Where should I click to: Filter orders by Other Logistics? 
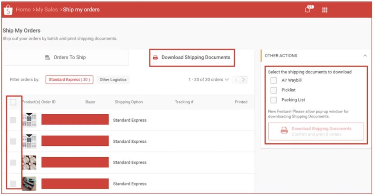click(113, 80)
